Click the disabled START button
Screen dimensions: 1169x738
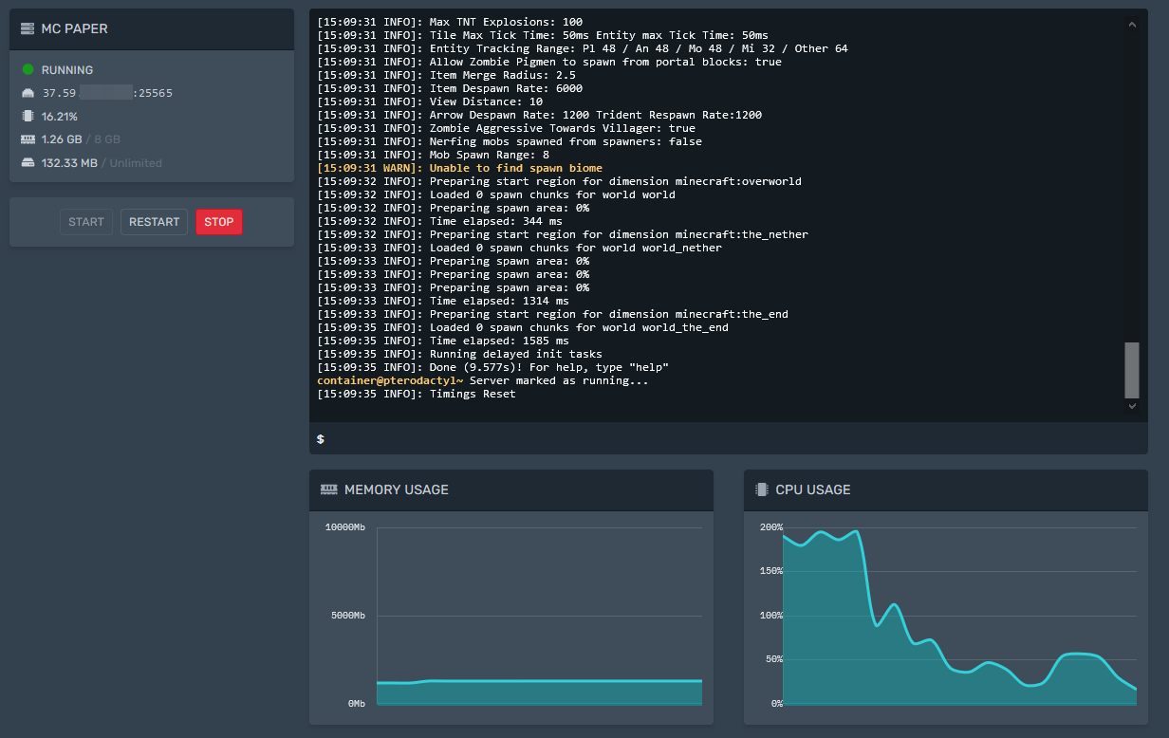point(86,222)
